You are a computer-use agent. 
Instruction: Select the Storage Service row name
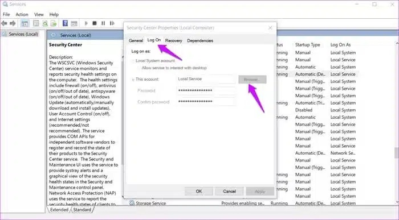coord(150,204)
